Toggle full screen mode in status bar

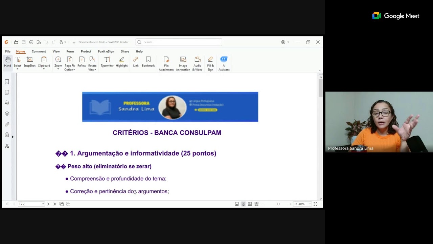(x=315, y=204)
